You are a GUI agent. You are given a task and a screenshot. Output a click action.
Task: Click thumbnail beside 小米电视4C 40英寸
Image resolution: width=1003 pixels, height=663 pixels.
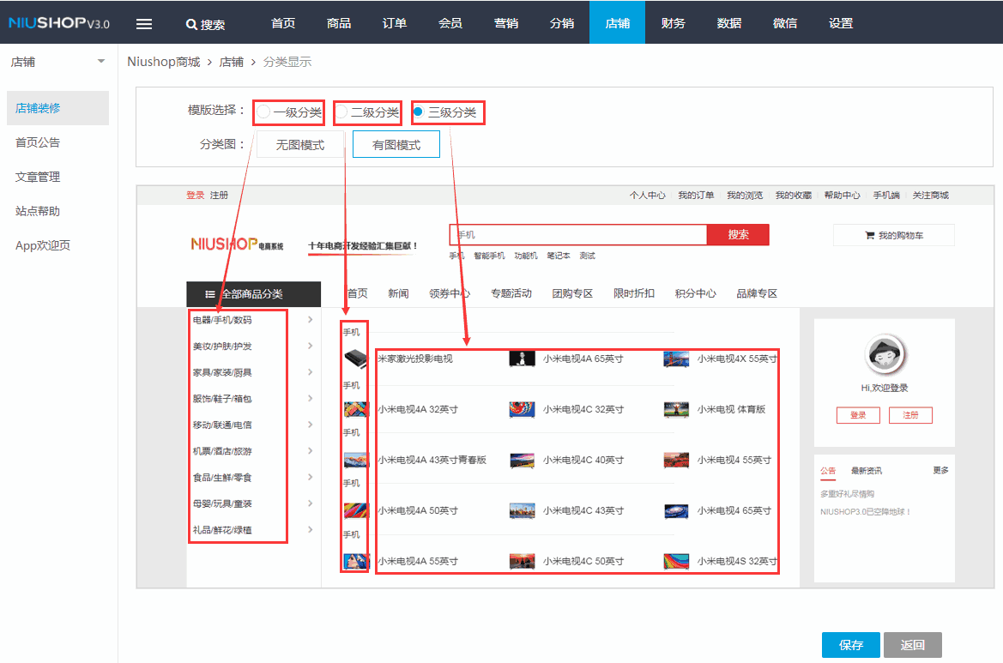tap(522, 460)
